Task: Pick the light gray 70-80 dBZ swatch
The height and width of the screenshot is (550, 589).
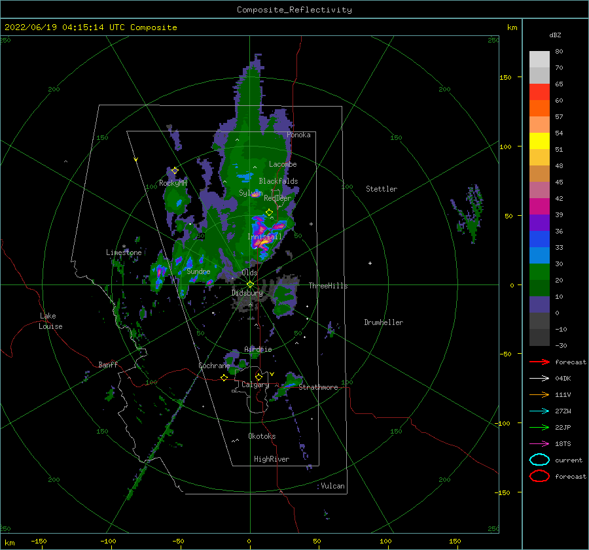Action: [539, 59]
